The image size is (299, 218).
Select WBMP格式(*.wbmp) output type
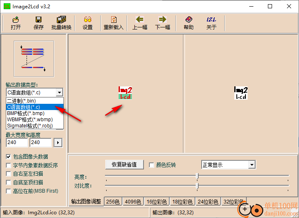tap(35, 120)
